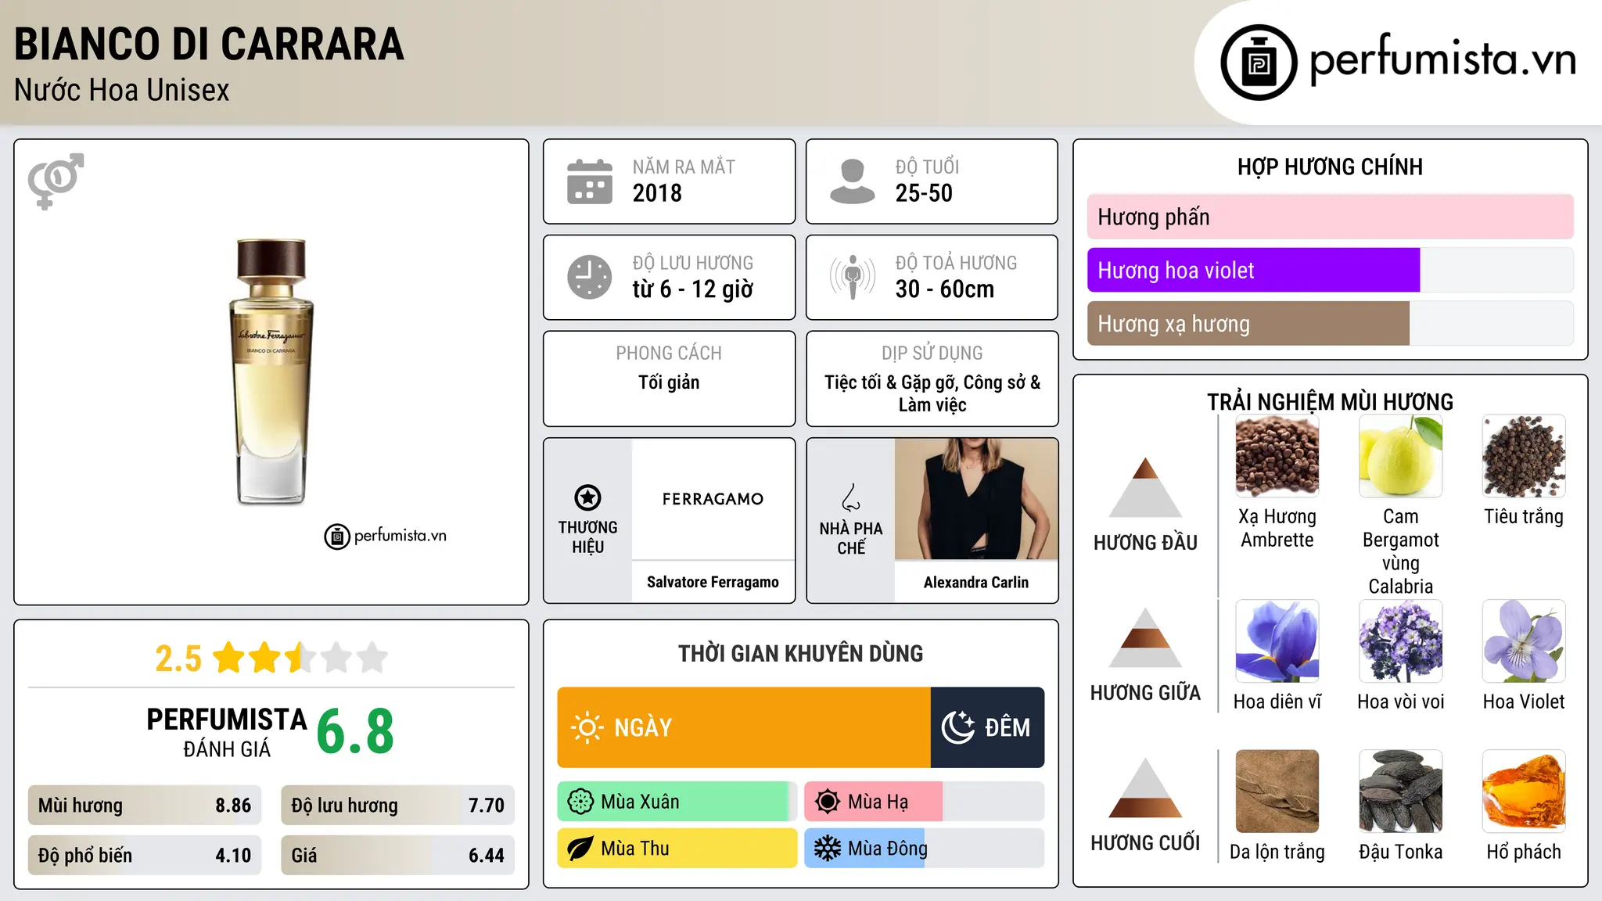Screen dimensions: 1602x901
Task: Click the HỢP HƯƠNG CHÍNH heading
Action: pos(1331,167)
